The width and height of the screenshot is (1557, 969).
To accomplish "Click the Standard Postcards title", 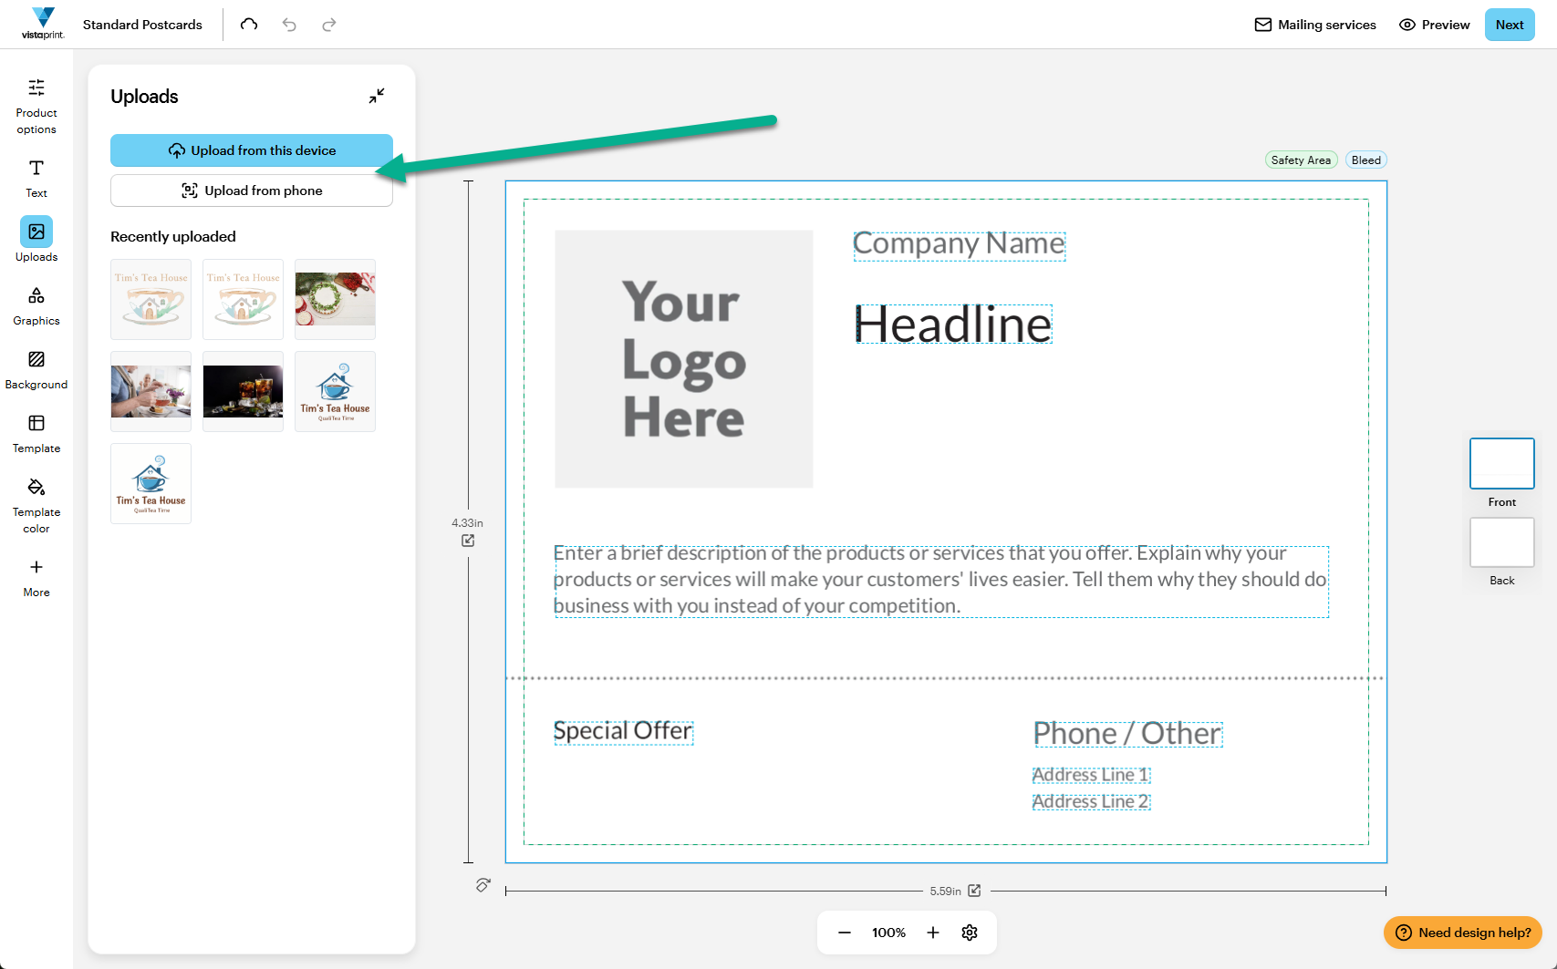I will pos(142,25).
